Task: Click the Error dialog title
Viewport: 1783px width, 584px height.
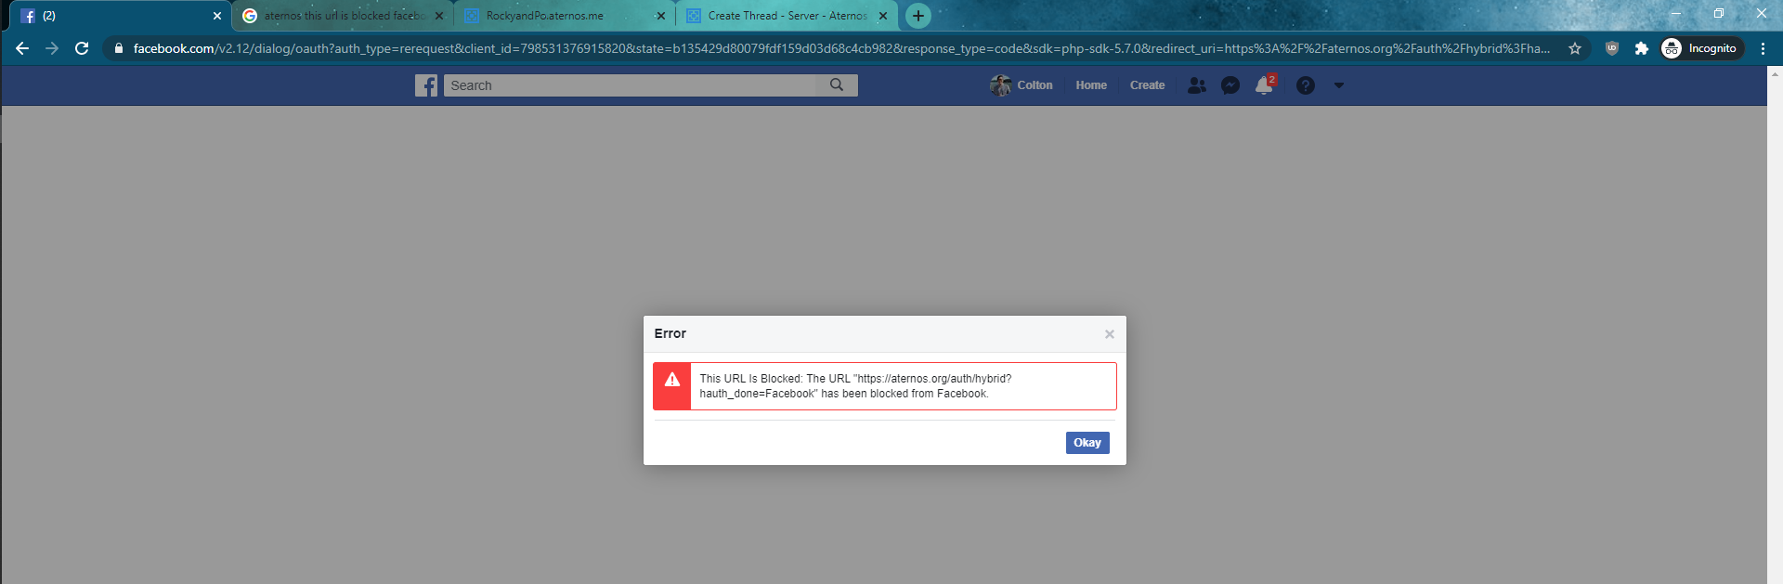Action: (x=670, y=333)
